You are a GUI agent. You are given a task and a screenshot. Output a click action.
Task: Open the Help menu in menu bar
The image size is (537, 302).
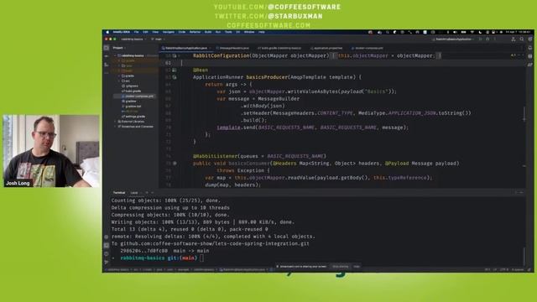coord(262,32)
